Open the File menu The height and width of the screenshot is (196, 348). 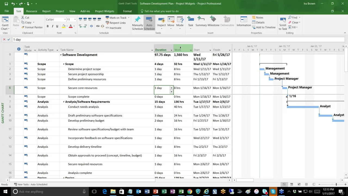point(7,11)
